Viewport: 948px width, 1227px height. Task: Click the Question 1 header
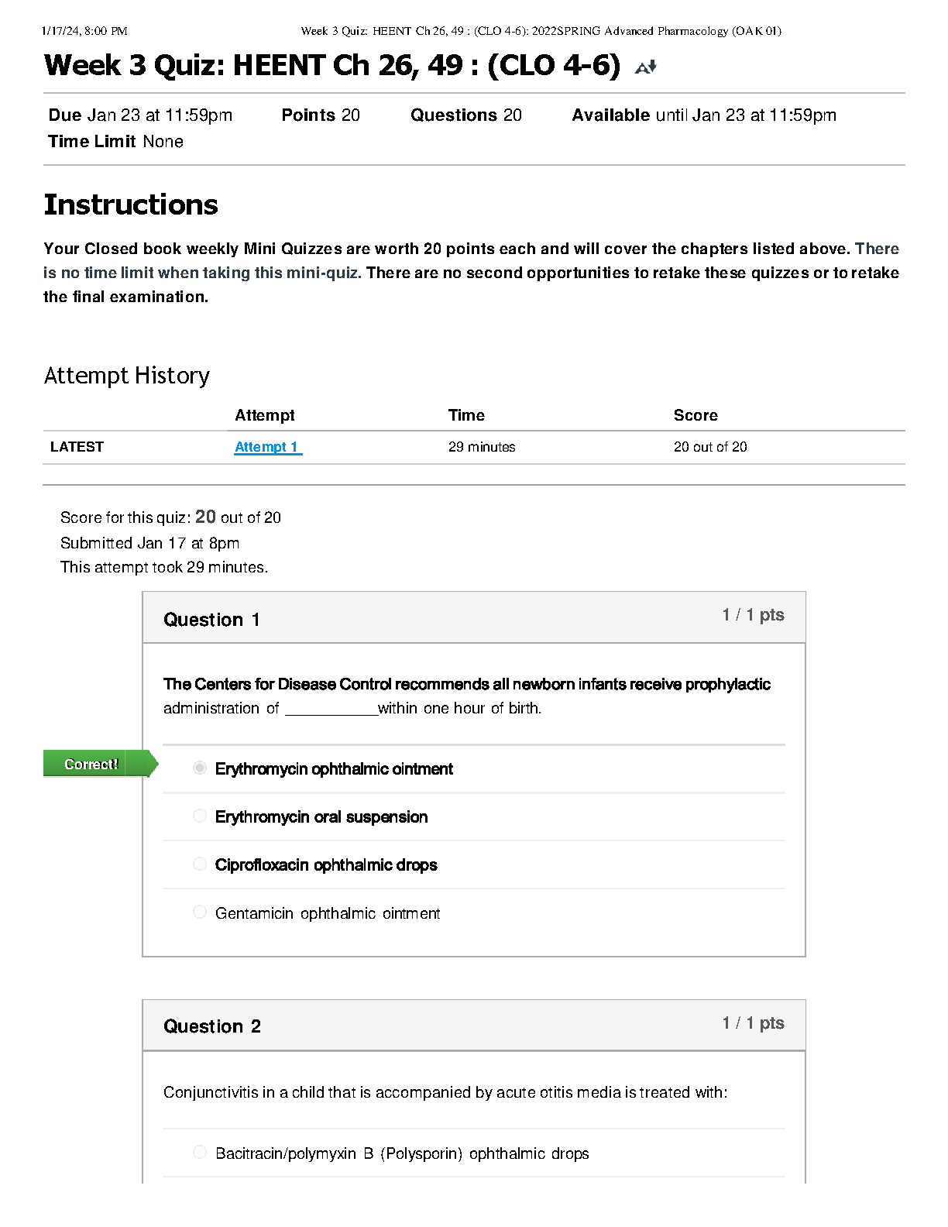point(211,620)
